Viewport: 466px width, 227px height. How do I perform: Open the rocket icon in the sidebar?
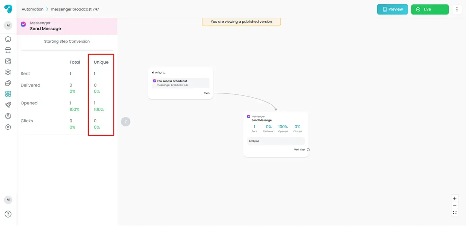coord(8,105)
